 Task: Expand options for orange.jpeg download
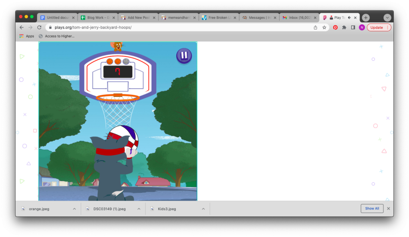[x=74, y=209]
